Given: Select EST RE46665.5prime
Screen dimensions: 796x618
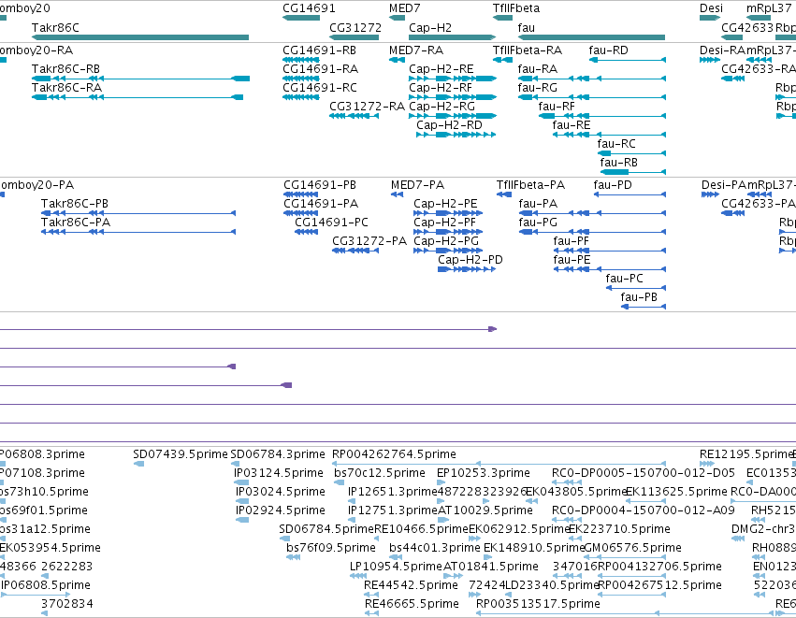Looking at the screenshot, I should 412,604.
